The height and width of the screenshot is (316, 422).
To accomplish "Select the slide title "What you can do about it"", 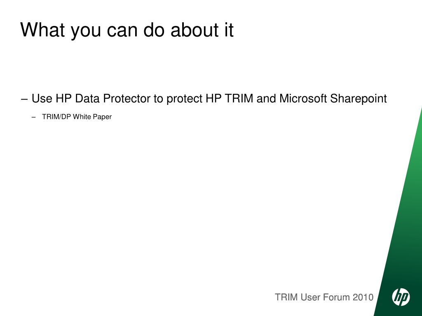I will (x=127, y=30).
